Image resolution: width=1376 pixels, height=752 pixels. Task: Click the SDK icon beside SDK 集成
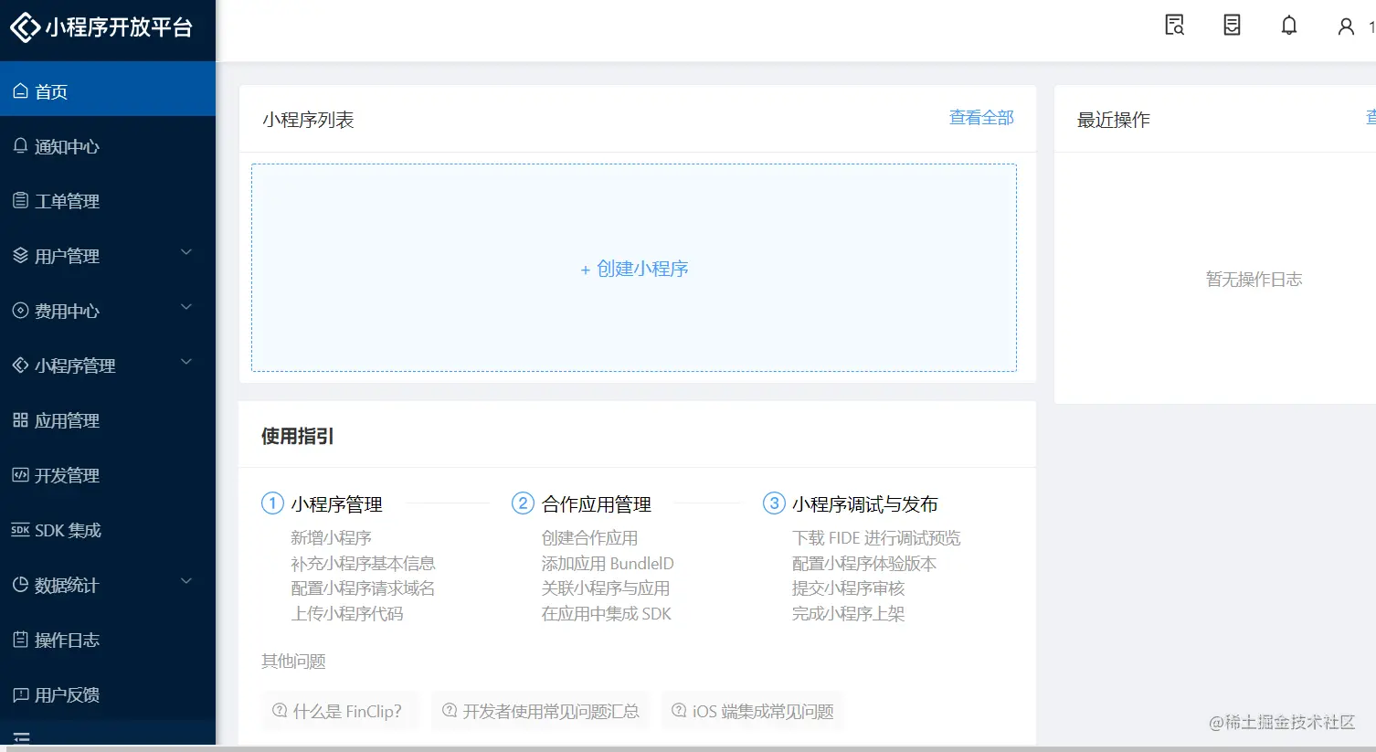coord(20,529)
